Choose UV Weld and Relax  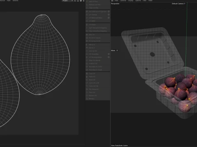click(x=96, y=18)
